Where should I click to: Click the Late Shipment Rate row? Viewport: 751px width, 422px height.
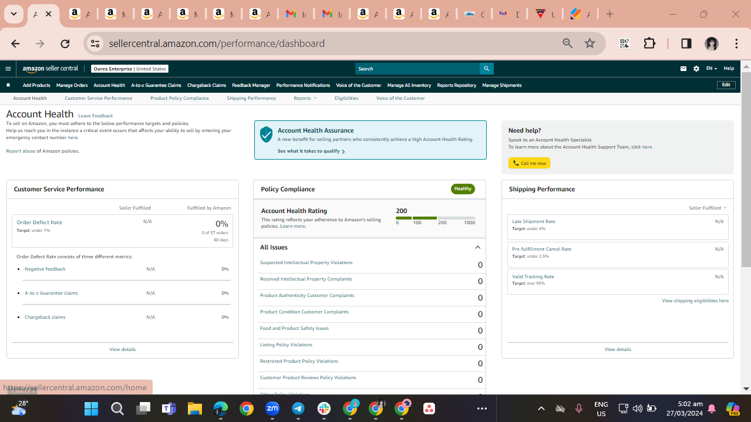(x=618, y=227)
